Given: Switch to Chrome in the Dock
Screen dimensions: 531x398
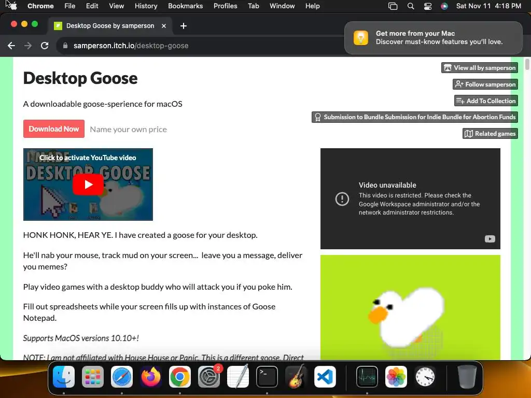Looking at the screenshot, I should pyautogui.click(x=180, y=377).
